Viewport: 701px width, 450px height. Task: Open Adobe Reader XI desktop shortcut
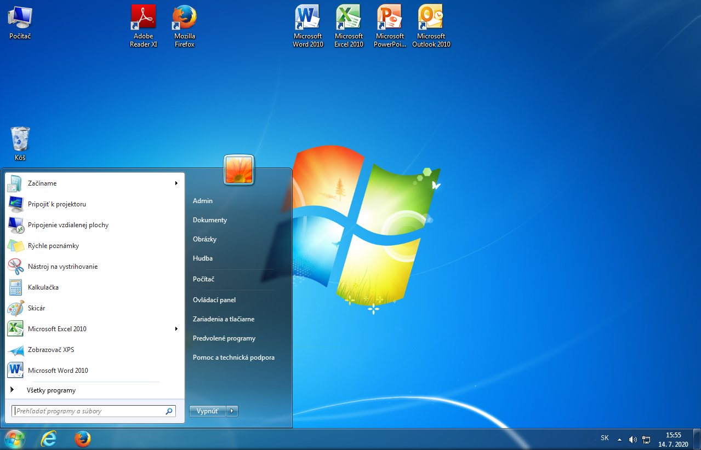point(143,19)
